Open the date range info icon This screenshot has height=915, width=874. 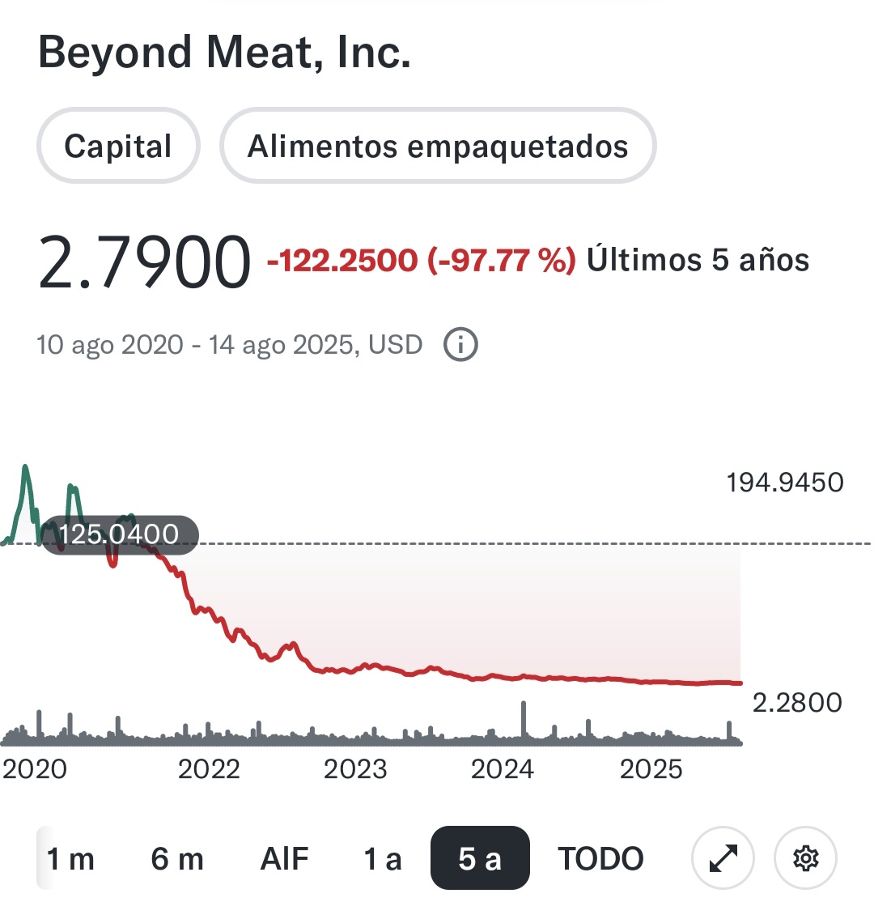pos(460,344)
